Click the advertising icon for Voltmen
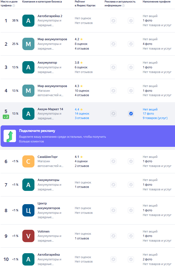 click(x=113, y=236)
